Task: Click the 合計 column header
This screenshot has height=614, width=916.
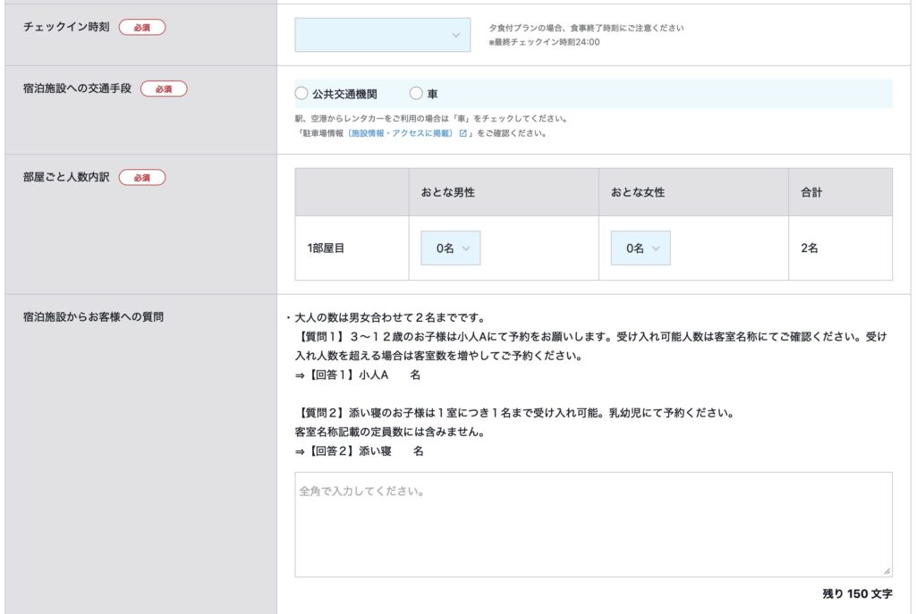Action: pyautogui.click(x=811, y=192)
